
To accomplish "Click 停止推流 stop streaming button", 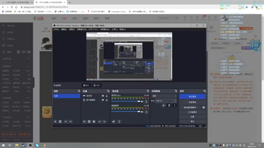I will [192, 96].
